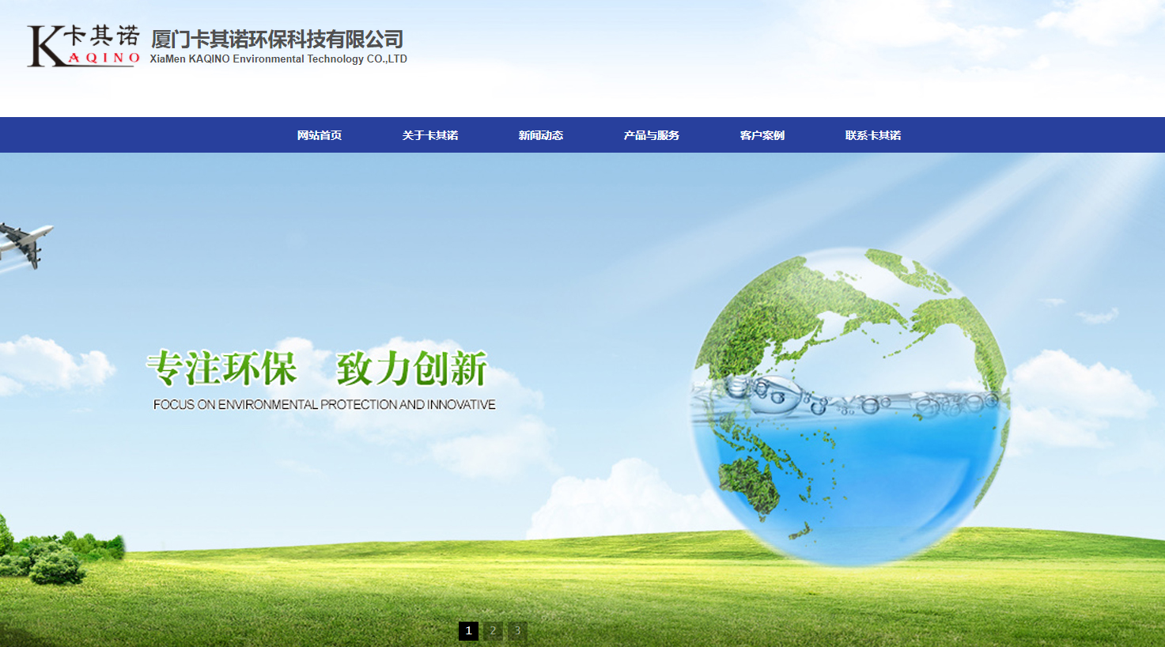Navigate to 联系卡其诺 contact page
Image resolution: width=1165 pixels, height=647 pixels.
click(873, 135)
